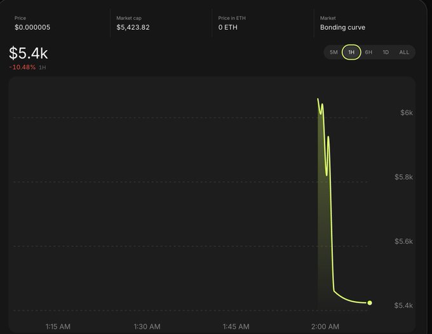This screenshot has height=334, width=432.
Task: Click the 1:45 AM time label
Action: (x=236, y=327)
